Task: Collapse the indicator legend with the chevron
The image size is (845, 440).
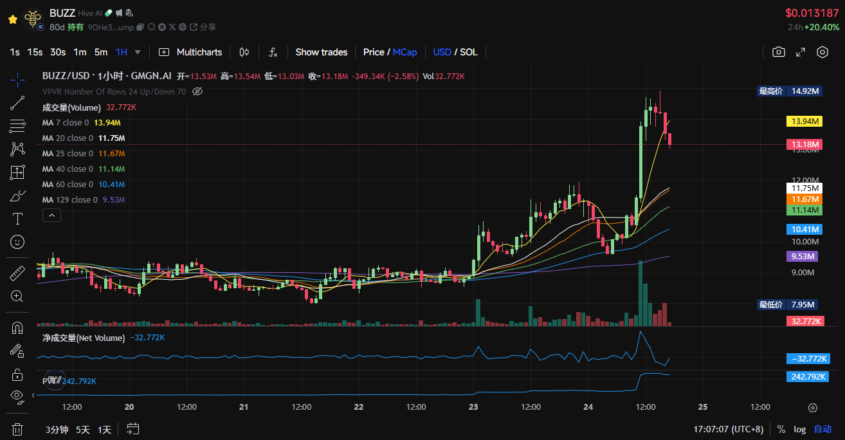Action: pos(52,215)
